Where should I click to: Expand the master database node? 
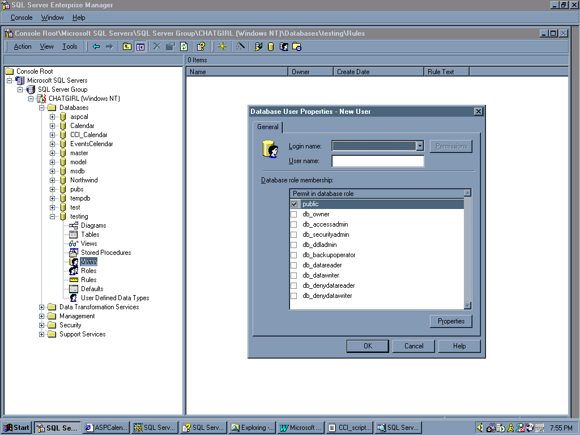point(52,153)
